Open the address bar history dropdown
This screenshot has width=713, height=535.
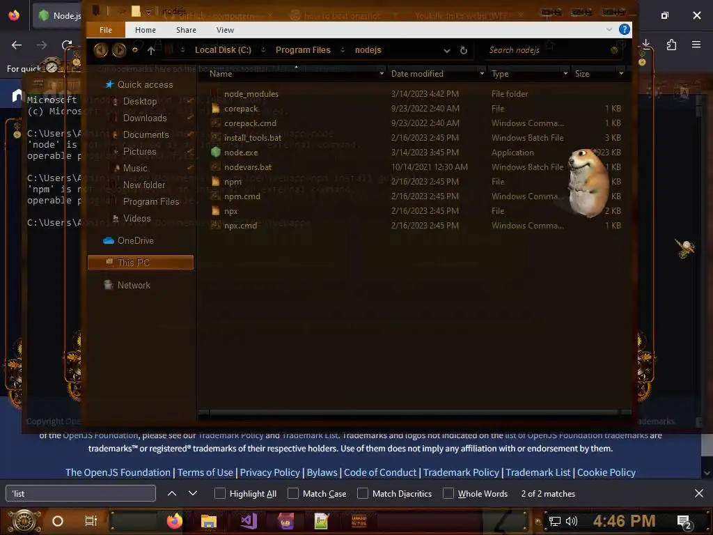[x=447, y=50]
